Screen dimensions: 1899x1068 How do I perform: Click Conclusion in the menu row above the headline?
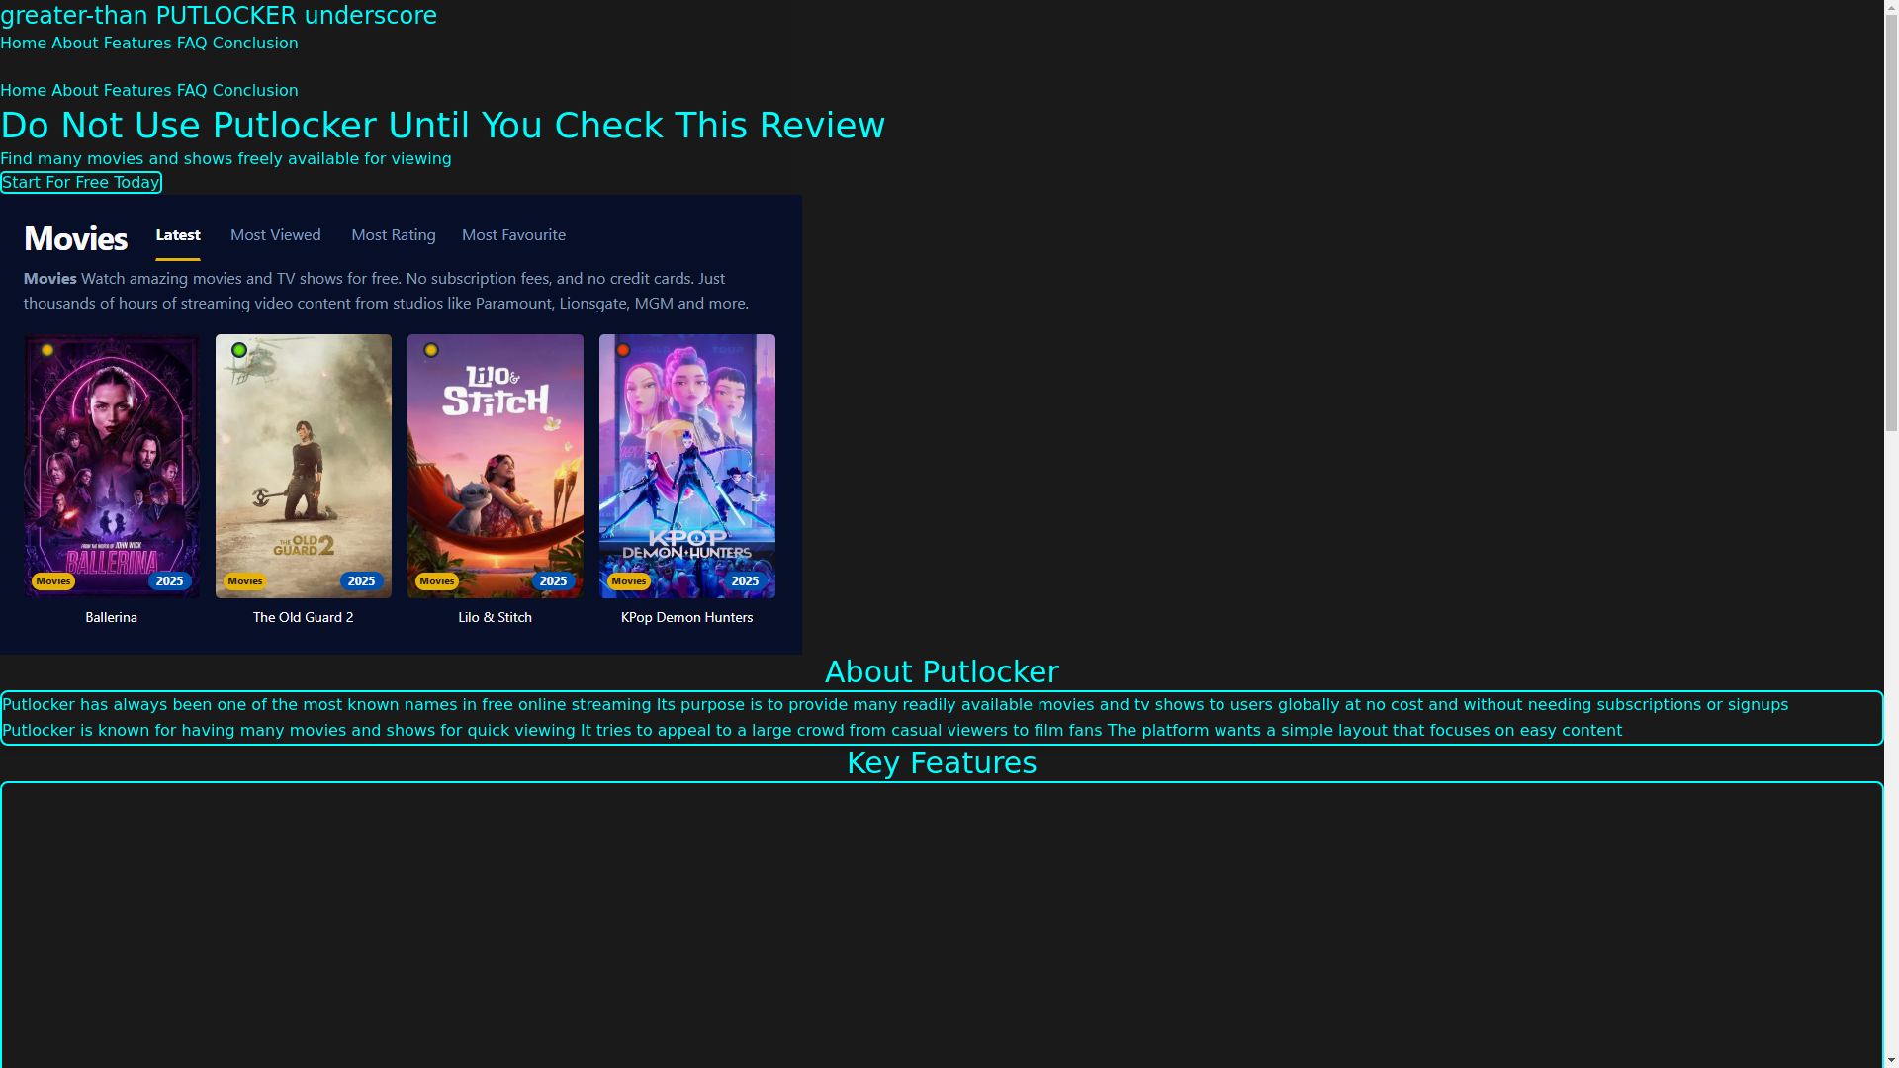tap(255, 91)
